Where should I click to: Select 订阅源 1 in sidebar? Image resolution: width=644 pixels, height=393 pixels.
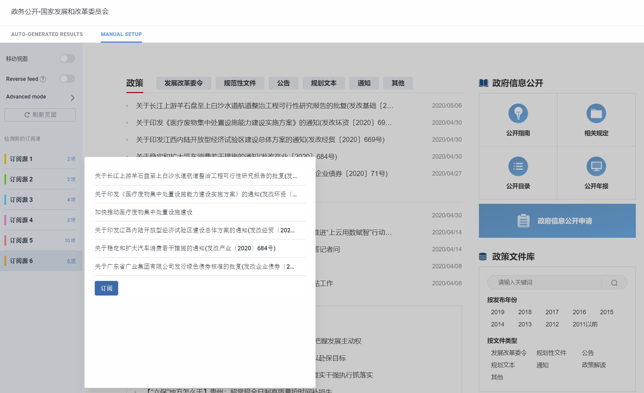[41, 159]
